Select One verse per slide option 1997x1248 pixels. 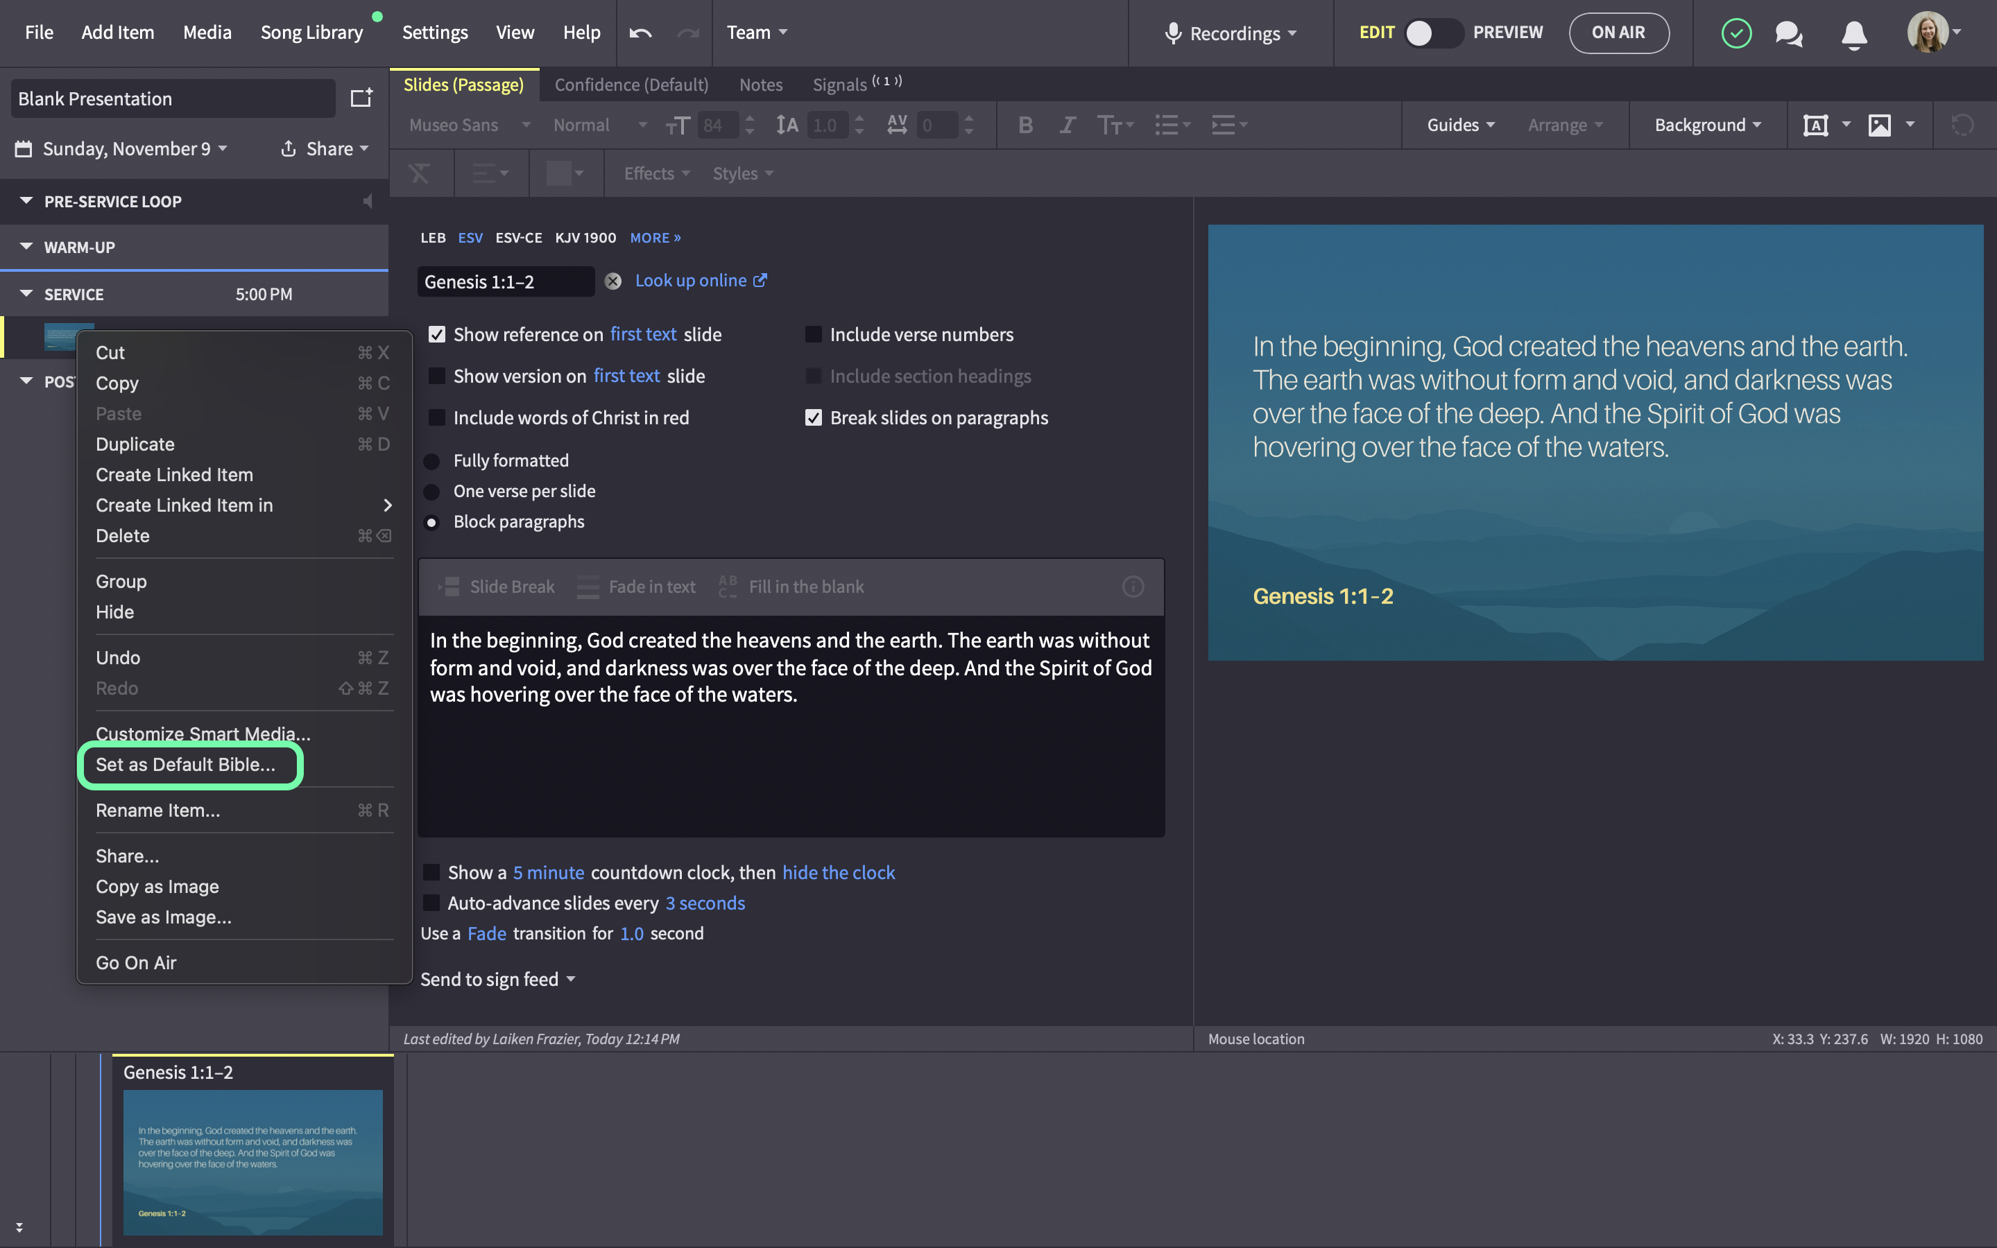431,492
